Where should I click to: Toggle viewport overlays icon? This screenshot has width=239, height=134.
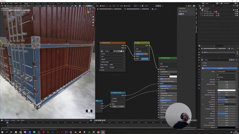coord(80,6)
